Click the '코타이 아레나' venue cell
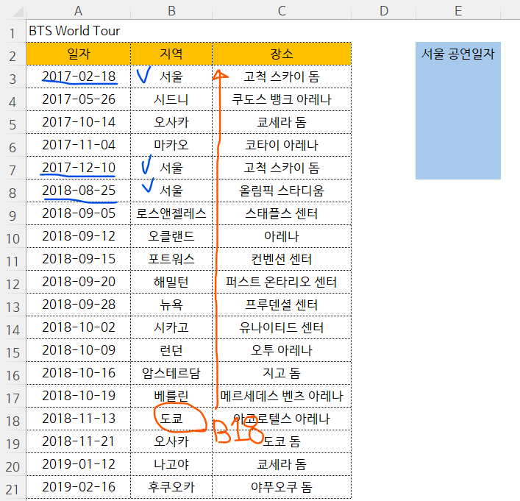520x501 pixels. click(282, 145)
